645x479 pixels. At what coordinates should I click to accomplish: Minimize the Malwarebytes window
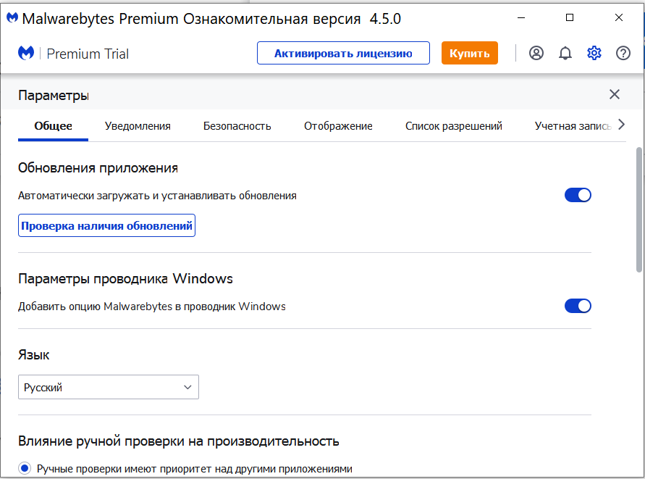pos(520,17)
